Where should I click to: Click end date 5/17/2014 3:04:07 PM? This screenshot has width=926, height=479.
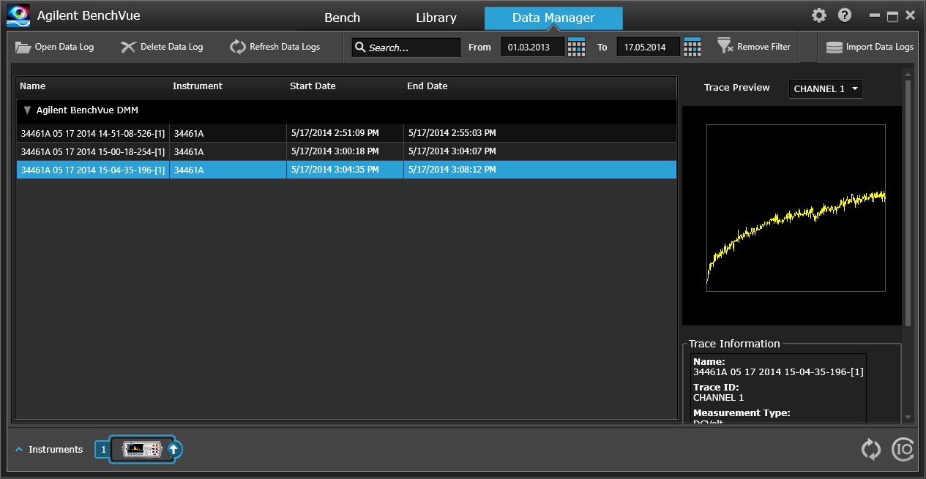(452, 151)
